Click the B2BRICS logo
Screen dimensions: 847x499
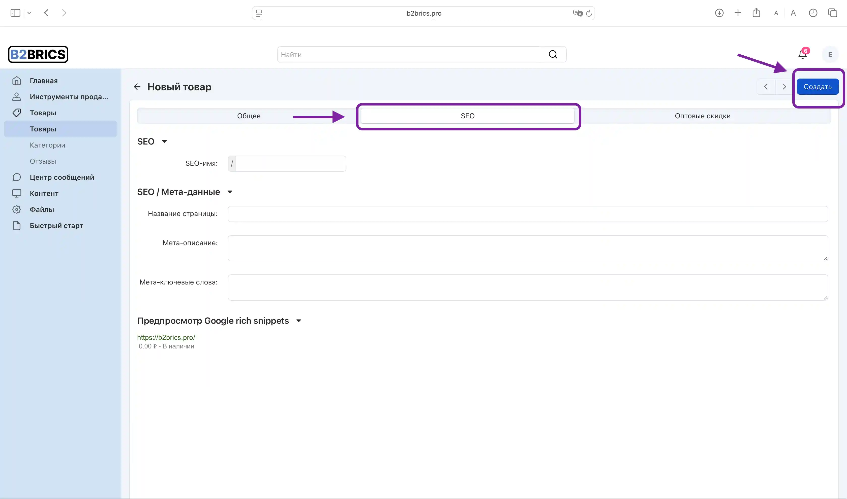38,54
